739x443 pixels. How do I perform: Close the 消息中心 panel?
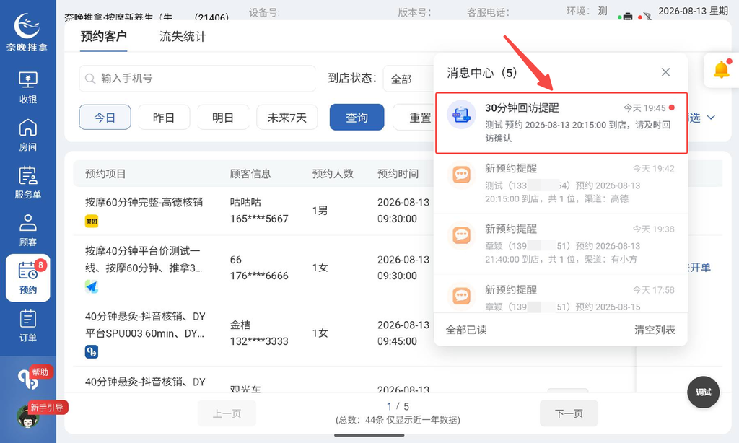[665, 72]
